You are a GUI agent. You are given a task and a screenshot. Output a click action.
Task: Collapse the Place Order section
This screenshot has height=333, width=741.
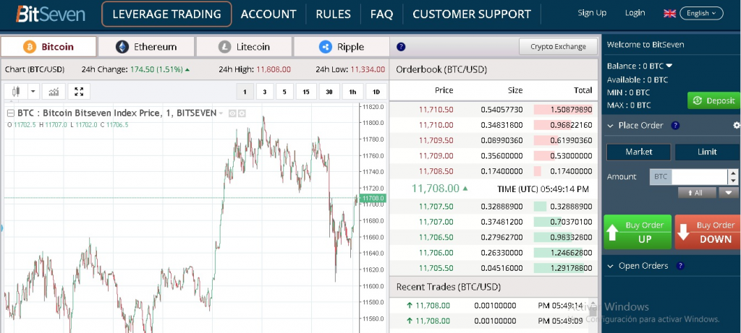(610, 126)
